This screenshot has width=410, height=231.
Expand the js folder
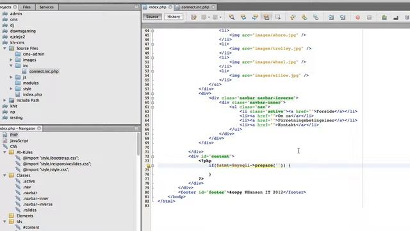pyautogui.click(x=11, y=77)
